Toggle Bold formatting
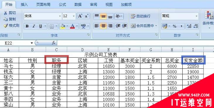This screenshot has height=108, width=214. tap(27, 26)
